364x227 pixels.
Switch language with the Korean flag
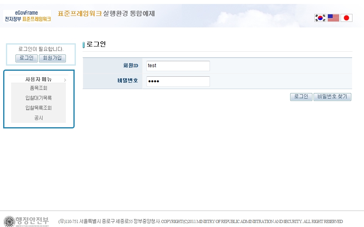(320, 18)
